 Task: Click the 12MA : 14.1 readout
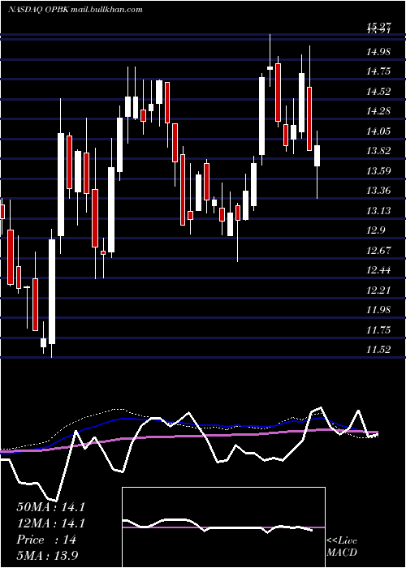click(50, 523)
